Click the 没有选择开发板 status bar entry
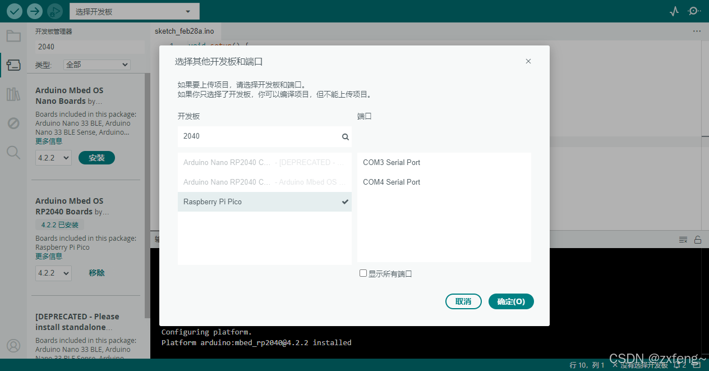This screenshot has width=709, height=371. [x=640, y=365]
